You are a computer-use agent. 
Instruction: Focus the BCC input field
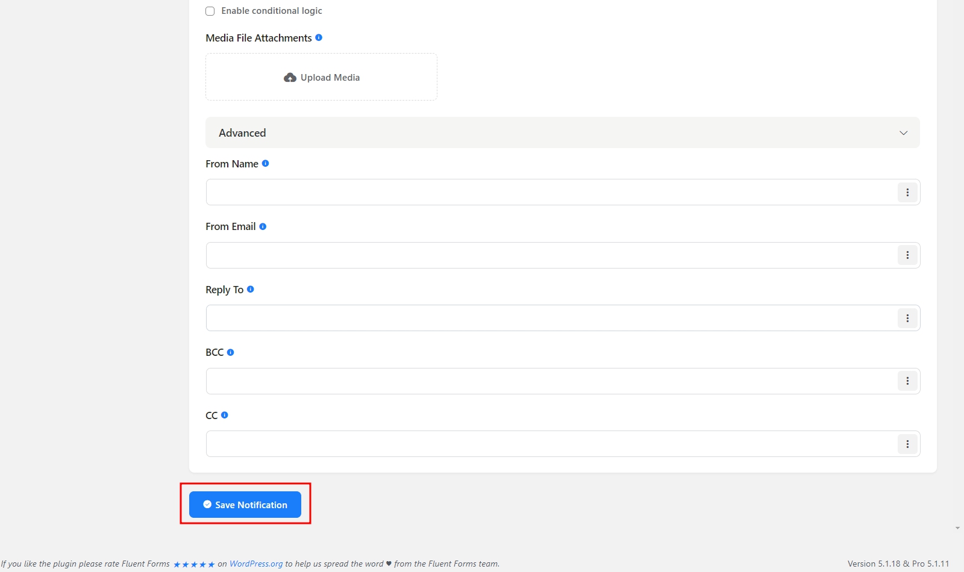tap(551, 381)
